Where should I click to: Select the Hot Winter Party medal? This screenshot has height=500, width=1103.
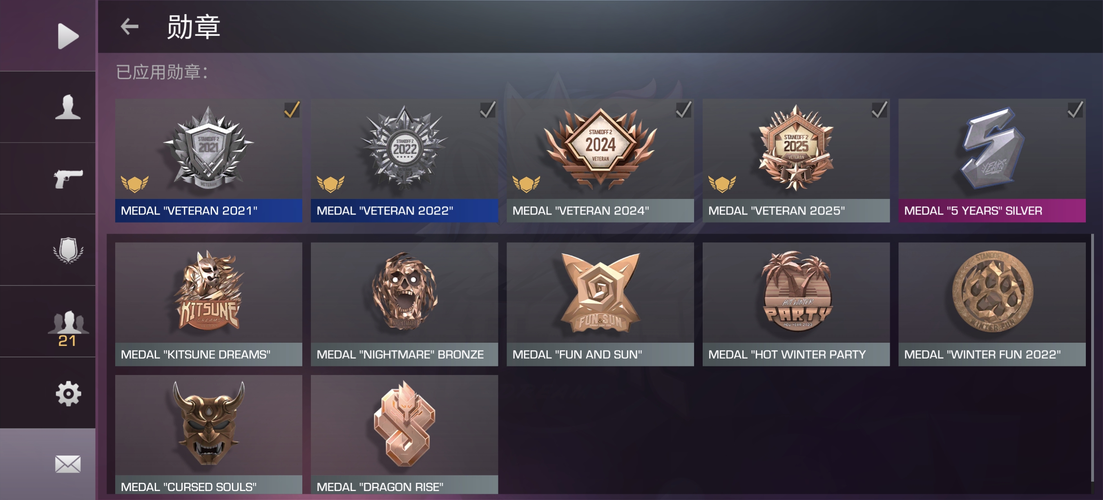tap(796, 304)
